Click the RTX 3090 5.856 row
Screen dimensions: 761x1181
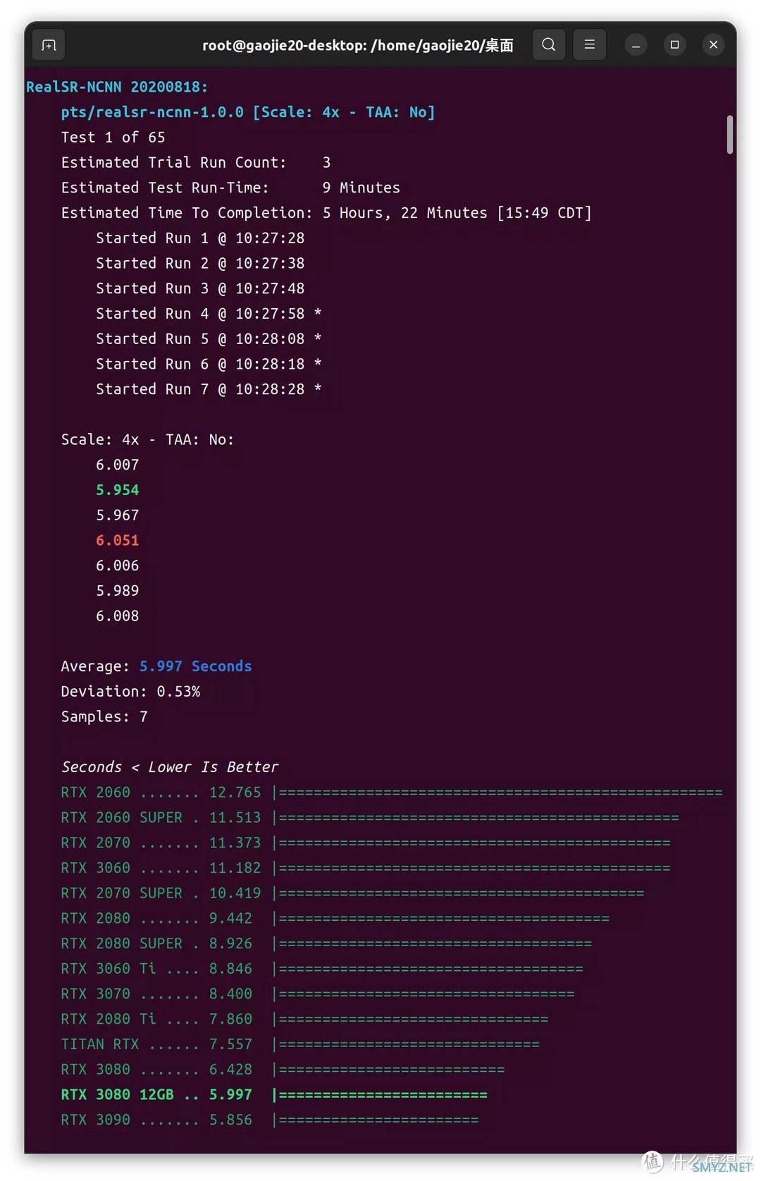coord(270,1120)
